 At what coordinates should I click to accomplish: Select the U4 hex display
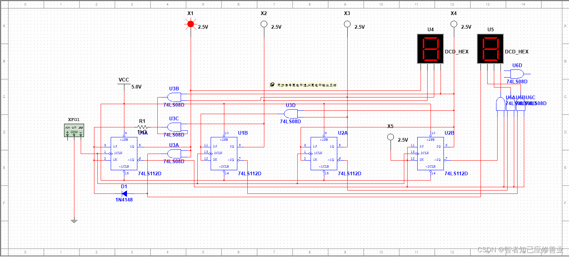(430, 49)
